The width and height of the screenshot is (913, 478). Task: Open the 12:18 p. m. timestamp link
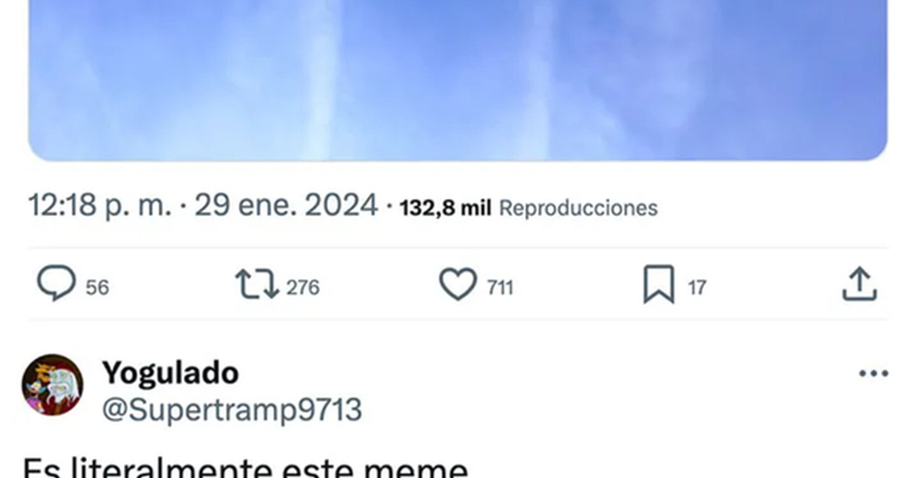100,206
